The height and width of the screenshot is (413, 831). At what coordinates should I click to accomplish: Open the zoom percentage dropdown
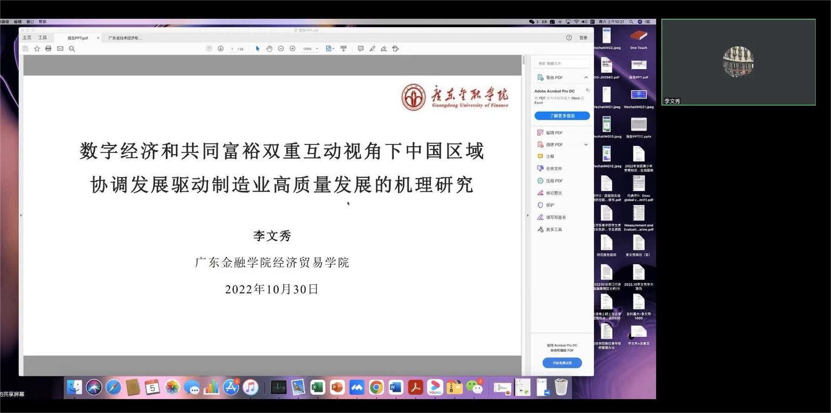317,49
